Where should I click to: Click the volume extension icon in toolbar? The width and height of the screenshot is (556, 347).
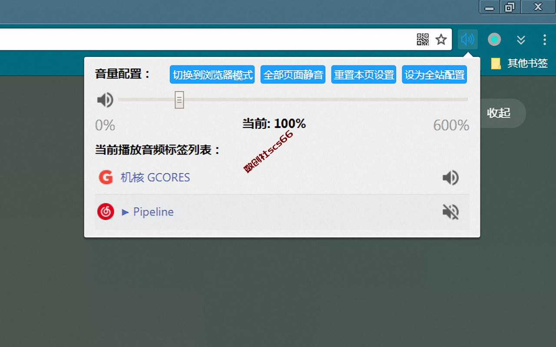click(468, 39)
